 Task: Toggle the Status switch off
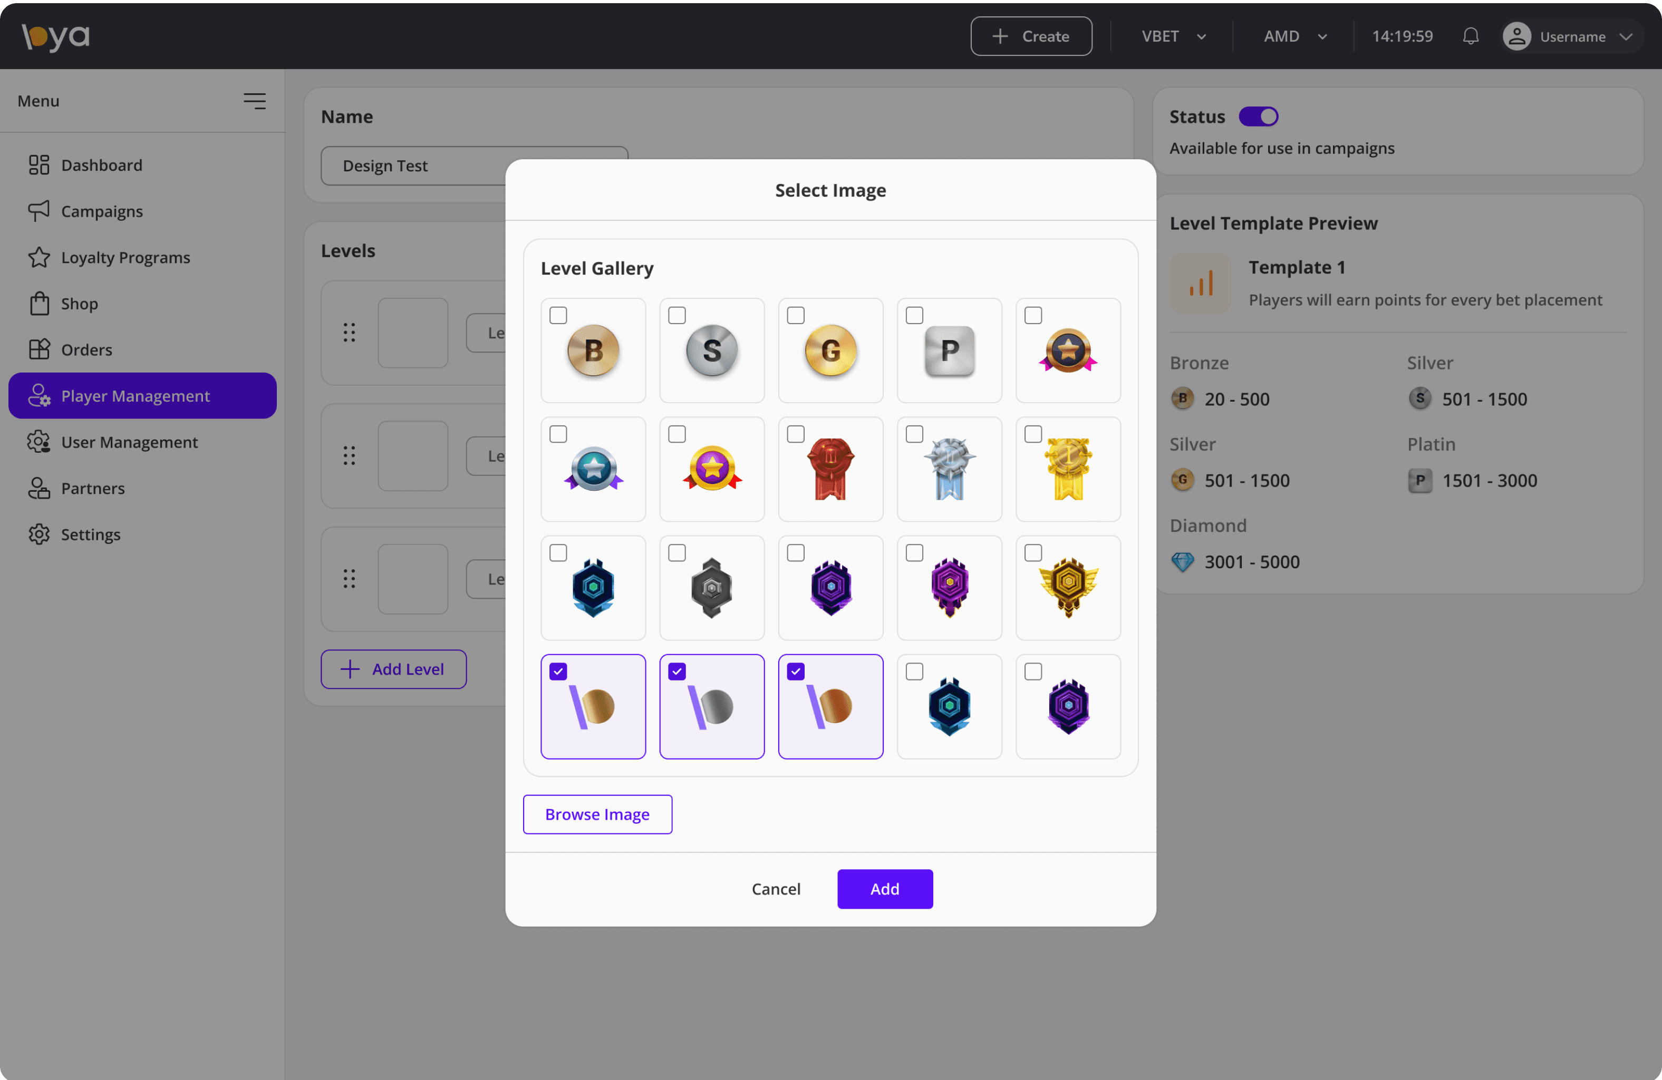[x=1259, y=116]
